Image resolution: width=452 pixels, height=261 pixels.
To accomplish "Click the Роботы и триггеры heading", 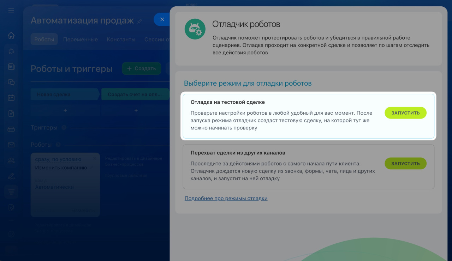I will 71,68.
